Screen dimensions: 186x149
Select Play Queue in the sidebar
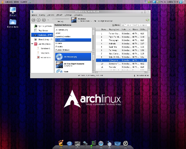tap(42, 31)
